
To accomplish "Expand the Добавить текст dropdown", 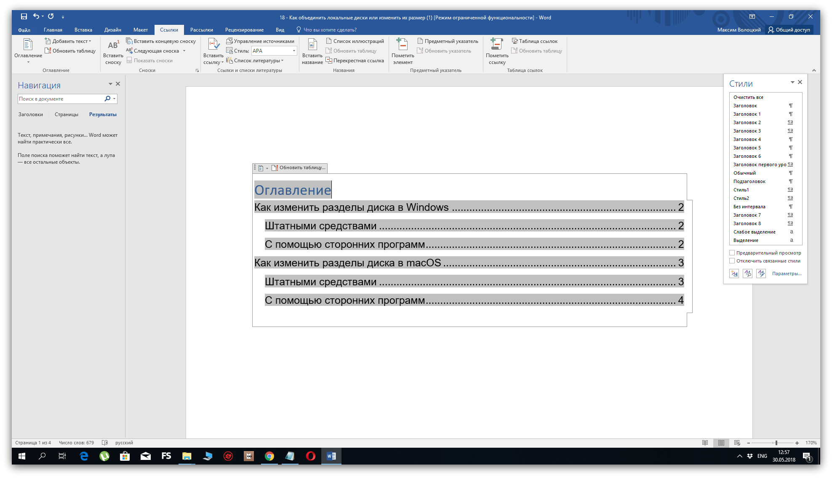I will 90,41.
